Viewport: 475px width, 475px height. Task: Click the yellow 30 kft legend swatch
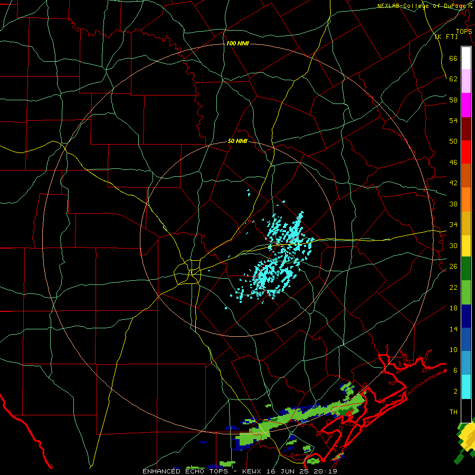coord(466,246)
